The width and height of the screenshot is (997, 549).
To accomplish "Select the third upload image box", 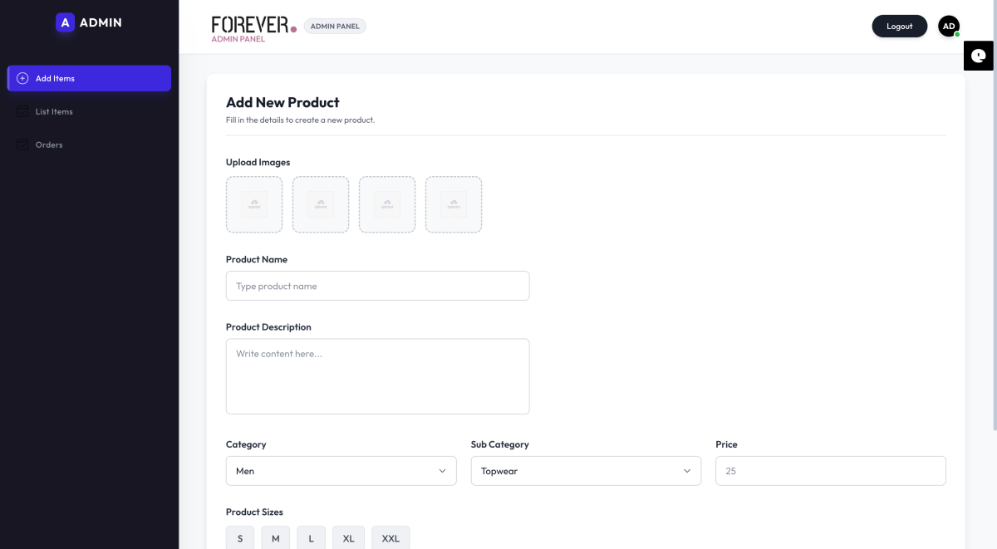I will tap(387, 204).
